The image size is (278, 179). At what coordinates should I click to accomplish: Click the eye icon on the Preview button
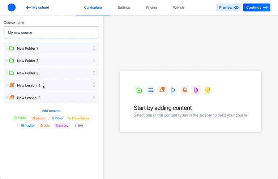tap(236, 8)
